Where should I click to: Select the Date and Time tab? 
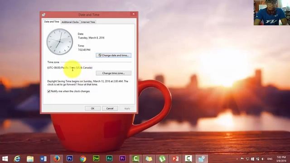52,22
